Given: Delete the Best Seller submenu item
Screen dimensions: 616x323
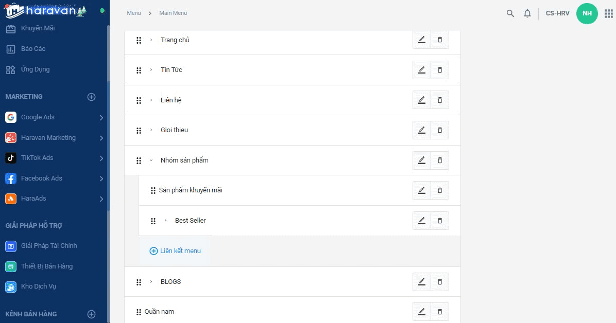Looking at the screenshot, I should [440, 221].
